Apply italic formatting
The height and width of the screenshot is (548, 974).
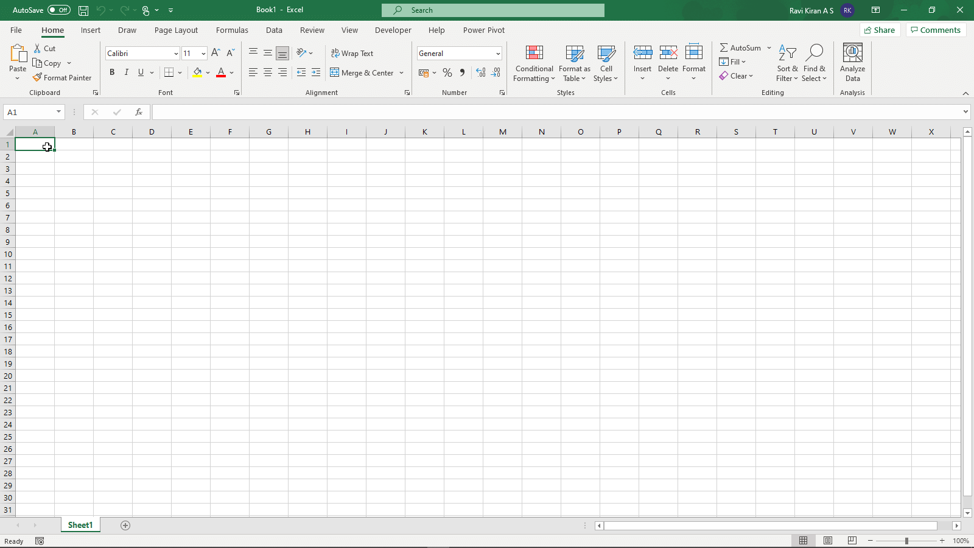pos(127,72)
